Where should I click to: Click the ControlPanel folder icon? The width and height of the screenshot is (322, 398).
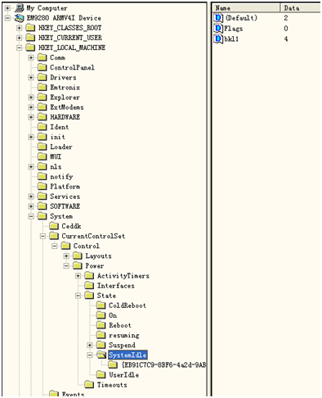(42, 67)
